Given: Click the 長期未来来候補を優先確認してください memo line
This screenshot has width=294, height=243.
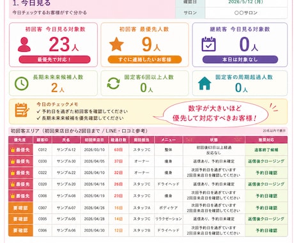Looking at the screenshot, I should point(80,118).
